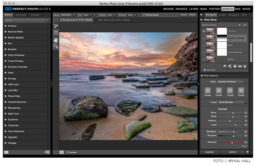The width and height of the screenshot is (255, 165).
Task: Select the Zoom magnifier tool
Action: [56, 46]
